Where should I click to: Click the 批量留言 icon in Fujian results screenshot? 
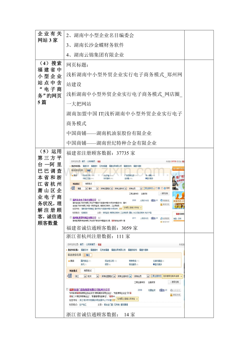coord(73,188)
